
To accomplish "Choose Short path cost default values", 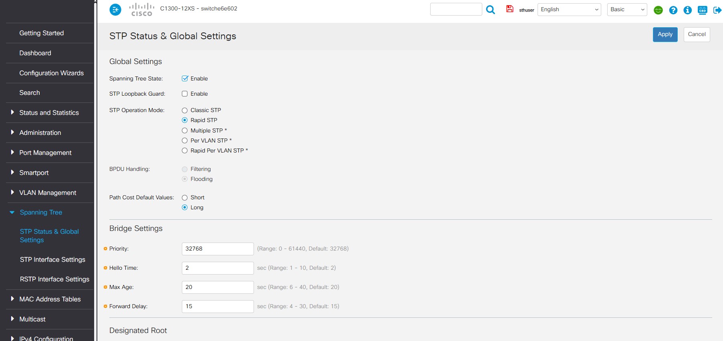I will tap(185, 197).
